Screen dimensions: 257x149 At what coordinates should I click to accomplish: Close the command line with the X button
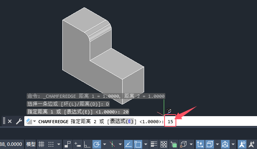click(10, 121)
